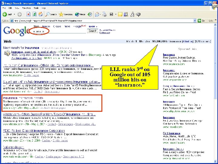
Task: Click the Print printer icon
Action: coord(104,14)
